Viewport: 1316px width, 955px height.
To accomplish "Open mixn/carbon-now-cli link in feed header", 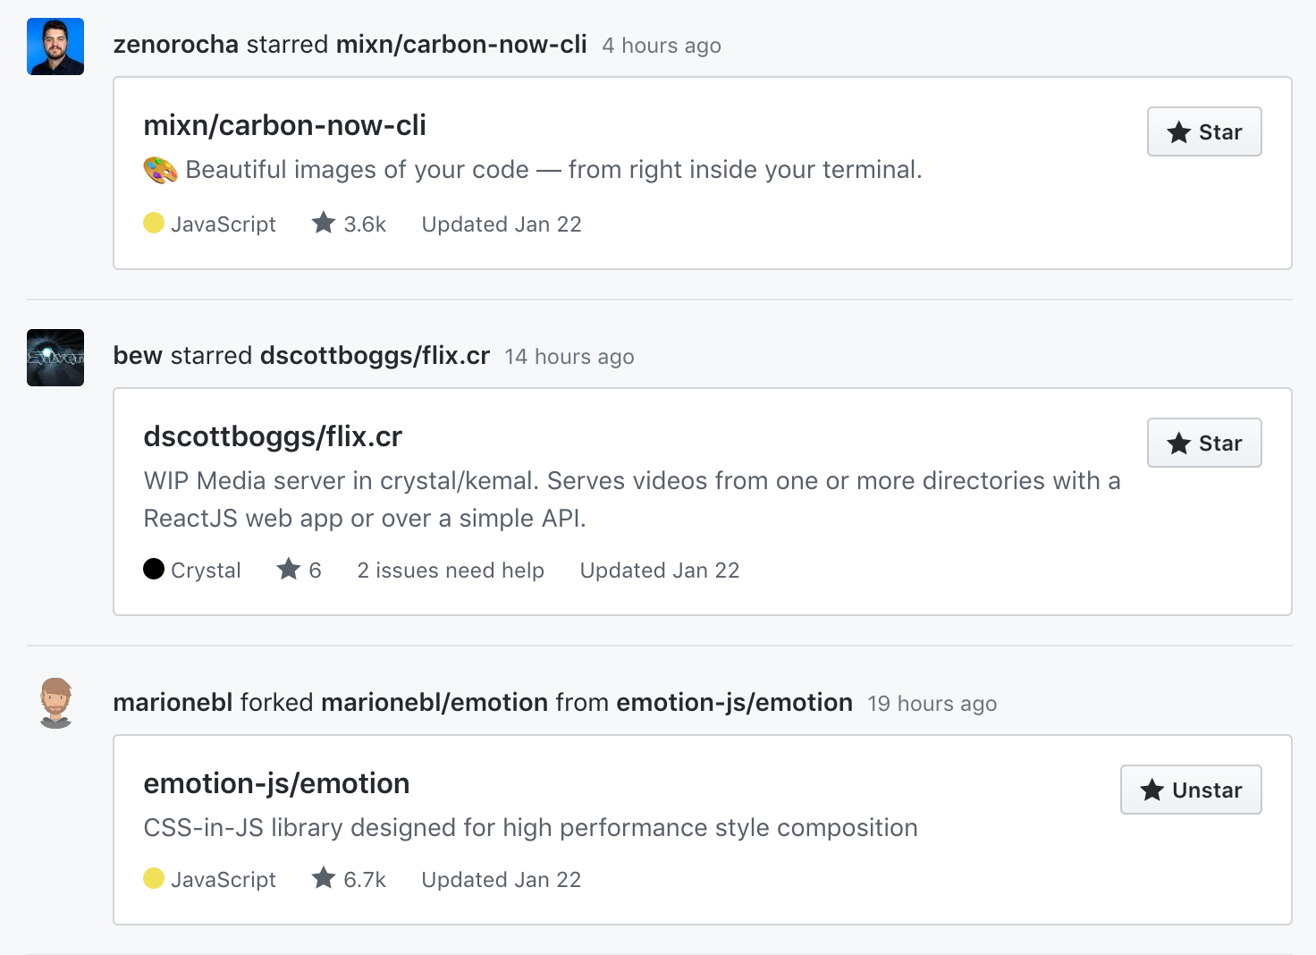I will point(461,45).
